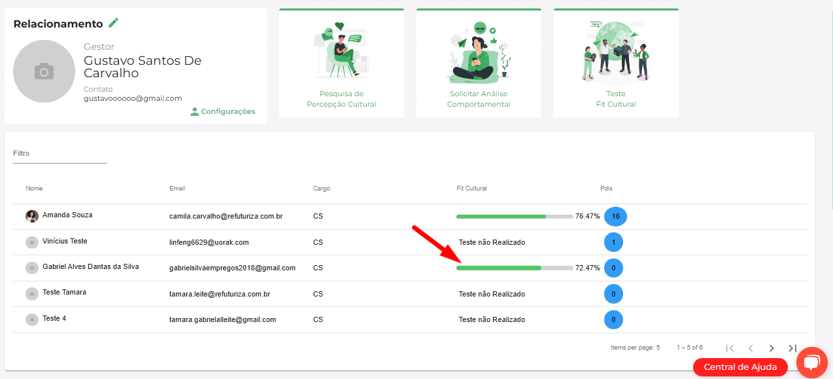The height and width of the screenshot is (379, 833).
Task: Click email tamara.leite@refuturiza.com.br
Action: (x=220, y=294)
